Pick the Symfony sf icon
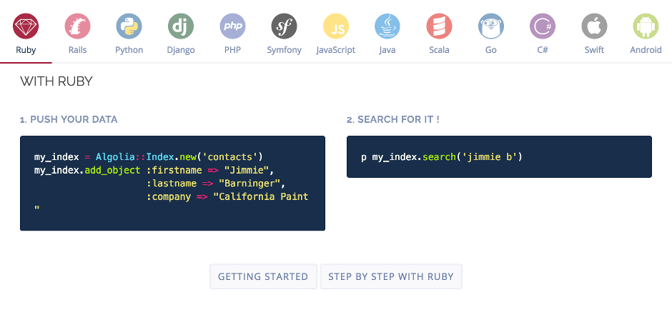 (284, 26)
